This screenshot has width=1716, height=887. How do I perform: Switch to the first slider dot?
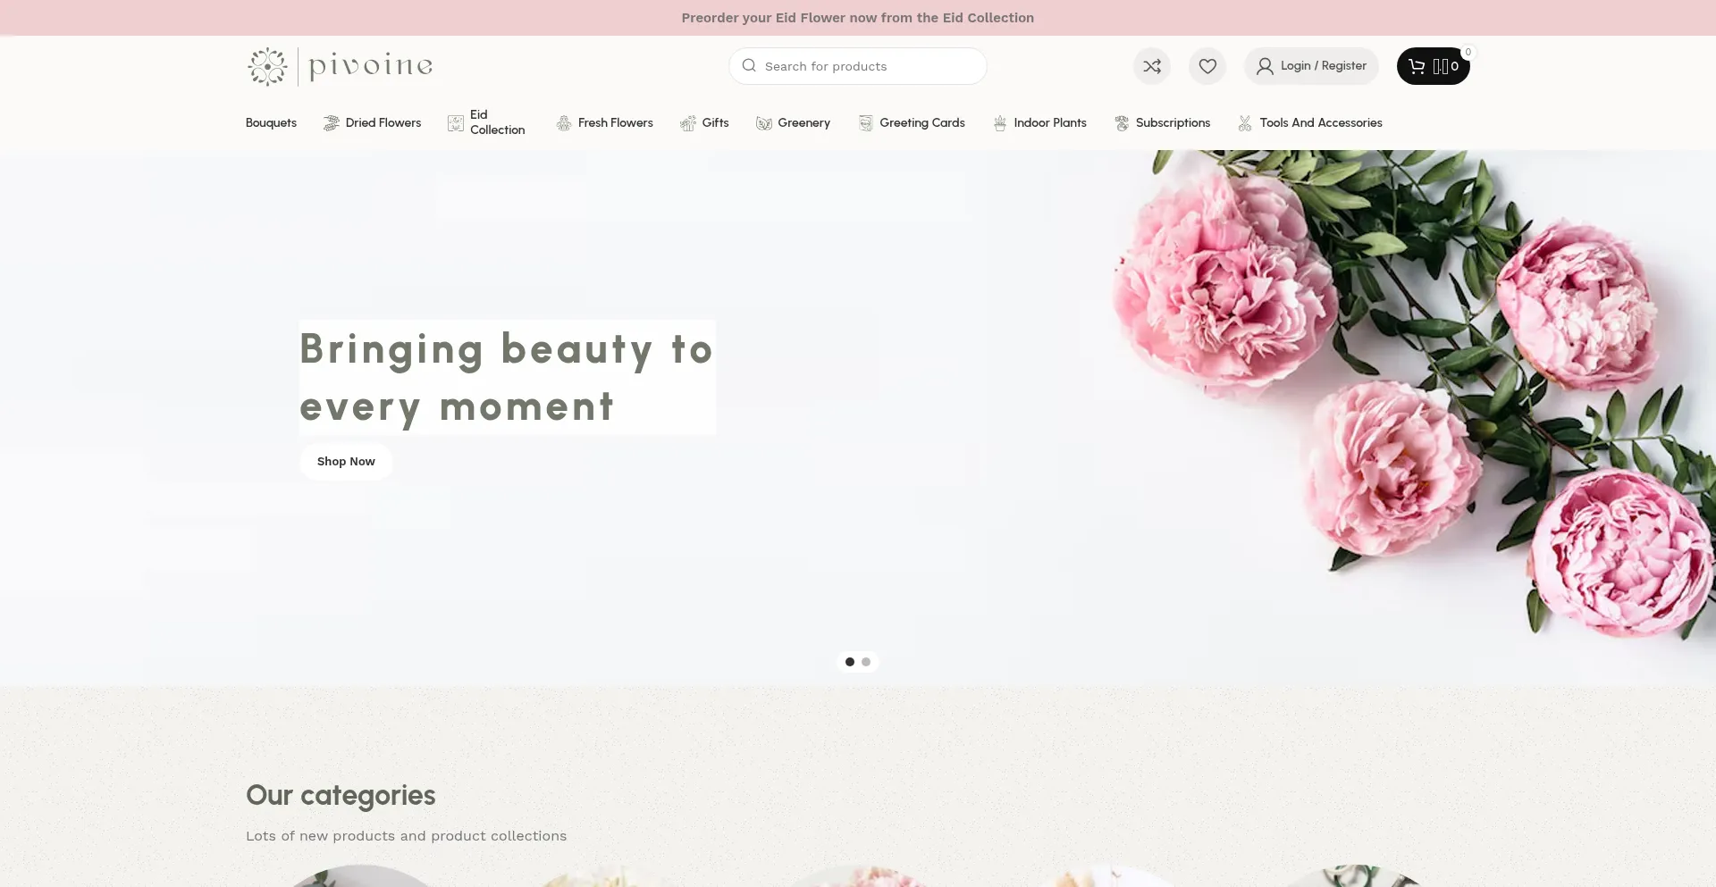[850, 662]
